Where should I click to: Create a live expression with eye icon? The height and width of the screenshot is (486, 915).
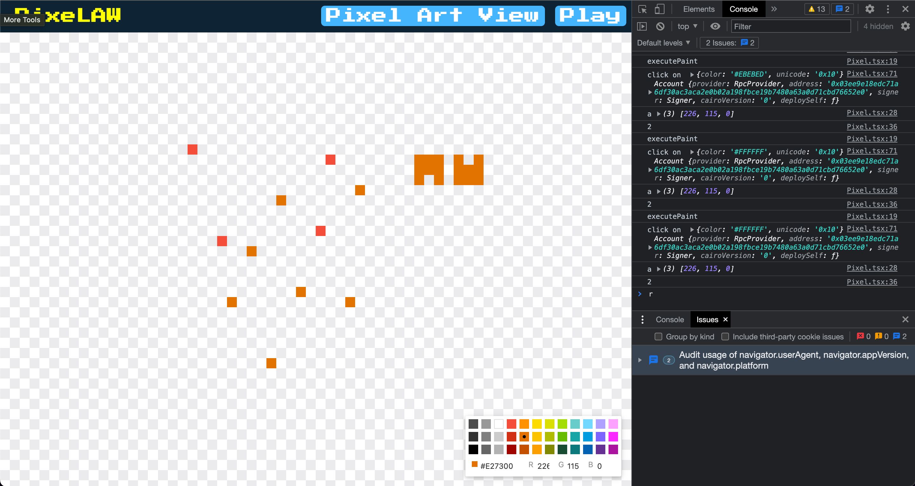click(x=715, y=26)
